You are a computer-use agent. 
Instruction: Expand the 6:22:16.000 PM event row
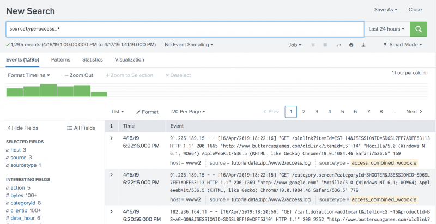tap(112, 138)
